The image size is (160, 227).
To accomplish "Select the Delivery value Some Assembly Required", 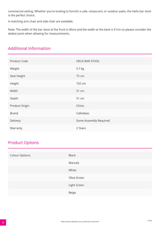I will pos(93,121).
